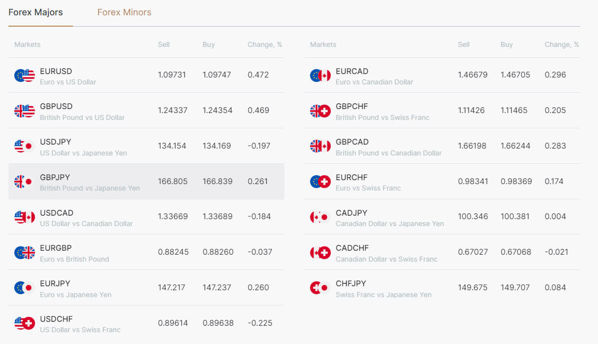Select the Forex Majors tab
The image size is (598, 344).
[x=35, y=12]
